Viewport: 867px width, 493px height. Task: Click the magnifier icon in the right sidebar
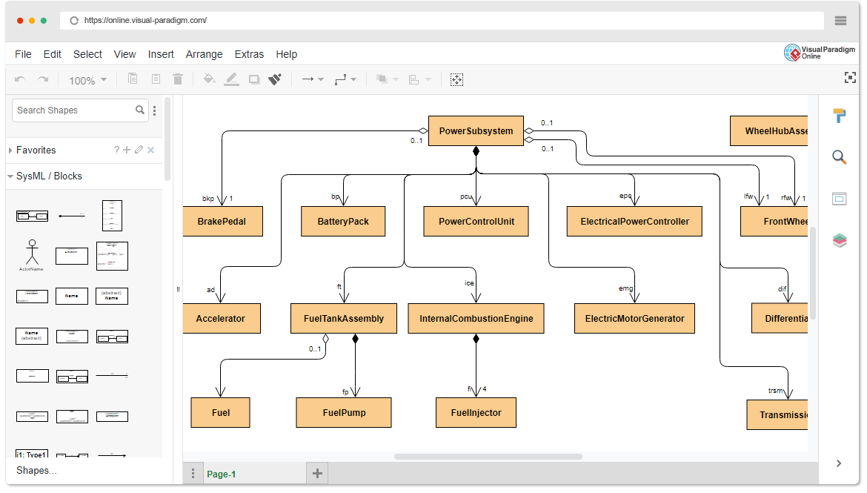tap(839, 157)
